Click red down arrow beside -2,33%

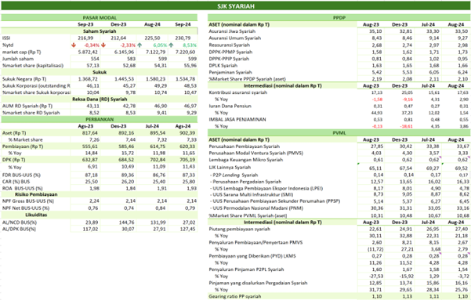pyautogui.click(x=103, y=45)
